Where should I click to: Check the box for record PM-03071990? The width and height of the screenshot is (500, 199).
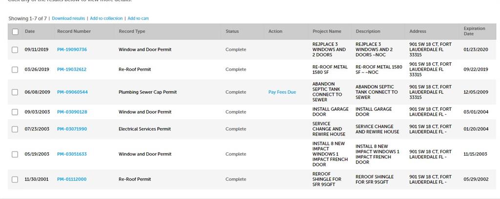(15, 129)
